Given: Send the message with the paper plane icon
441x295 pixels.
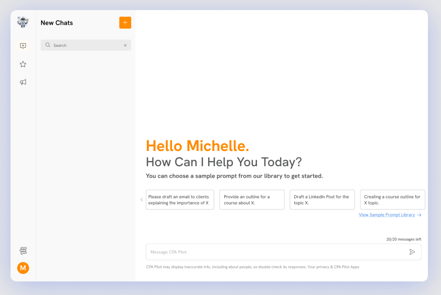Looking at the screenshot, I should pos(412,252).
